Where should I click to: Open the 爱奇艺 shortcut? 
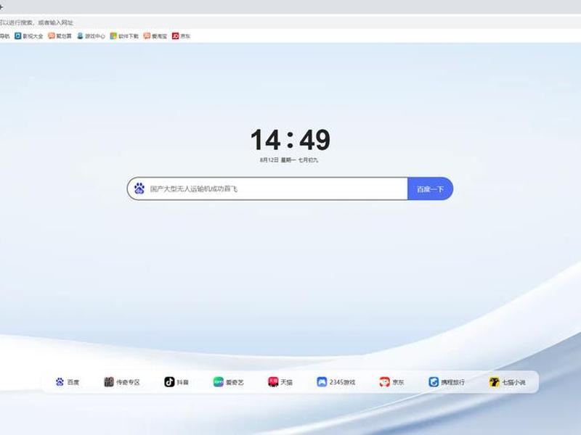[x=229, y=382]
